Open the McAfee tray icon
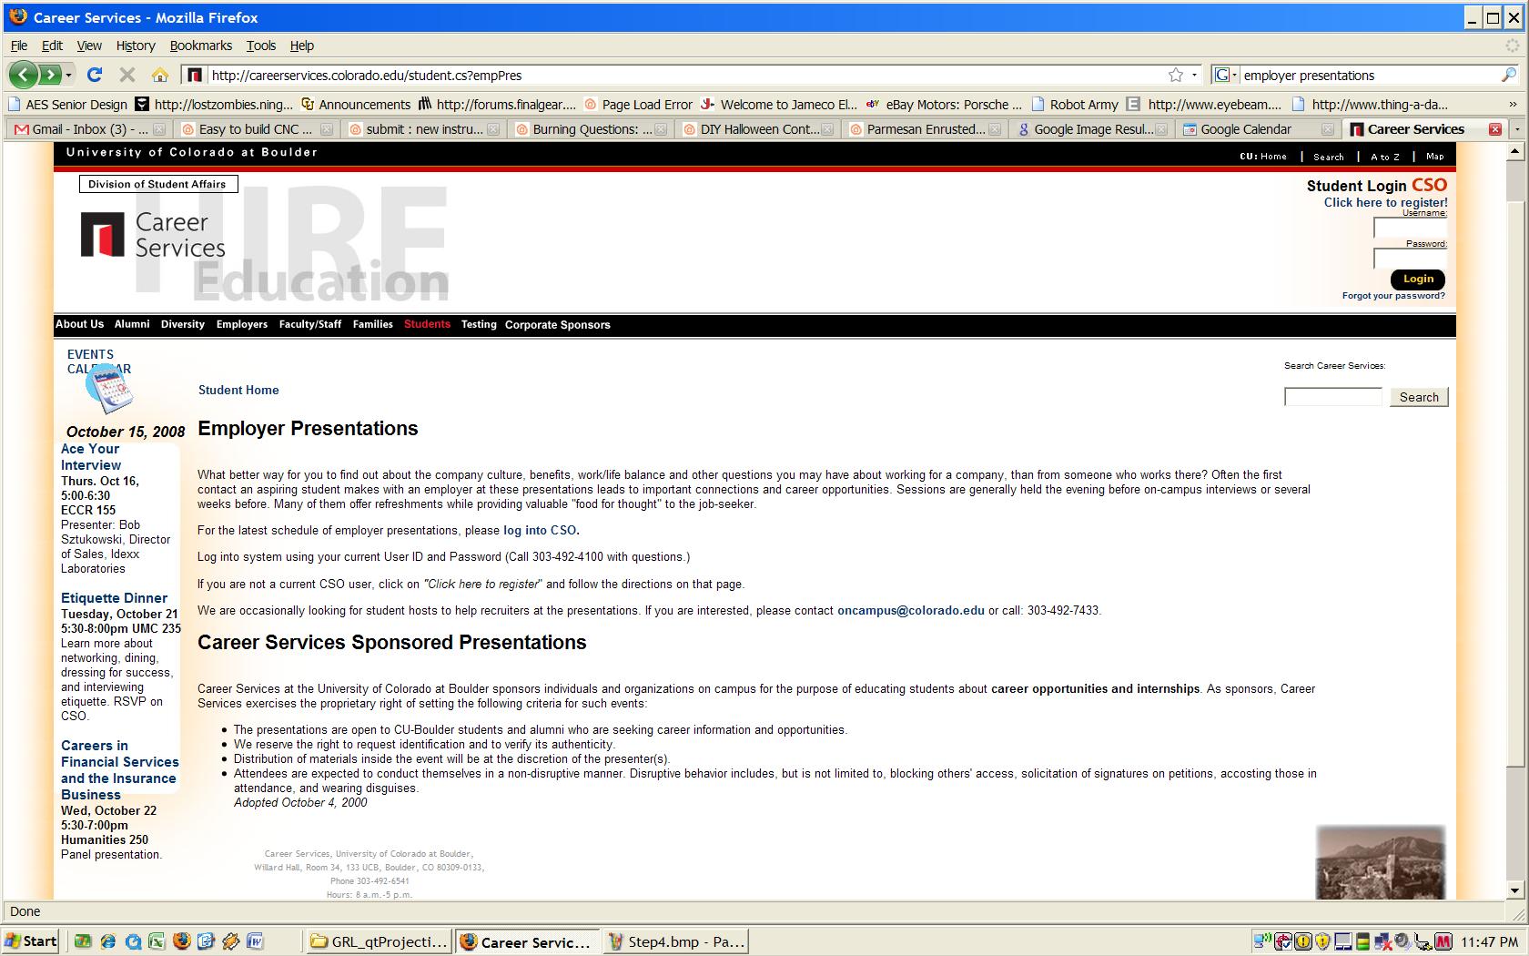 coord(1443,941)
